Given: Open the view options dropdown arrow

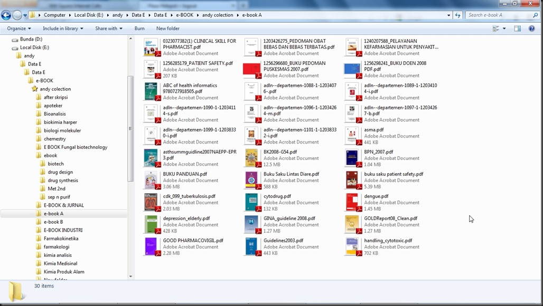Looking at the screenshot, I should (x=504, y=28).
